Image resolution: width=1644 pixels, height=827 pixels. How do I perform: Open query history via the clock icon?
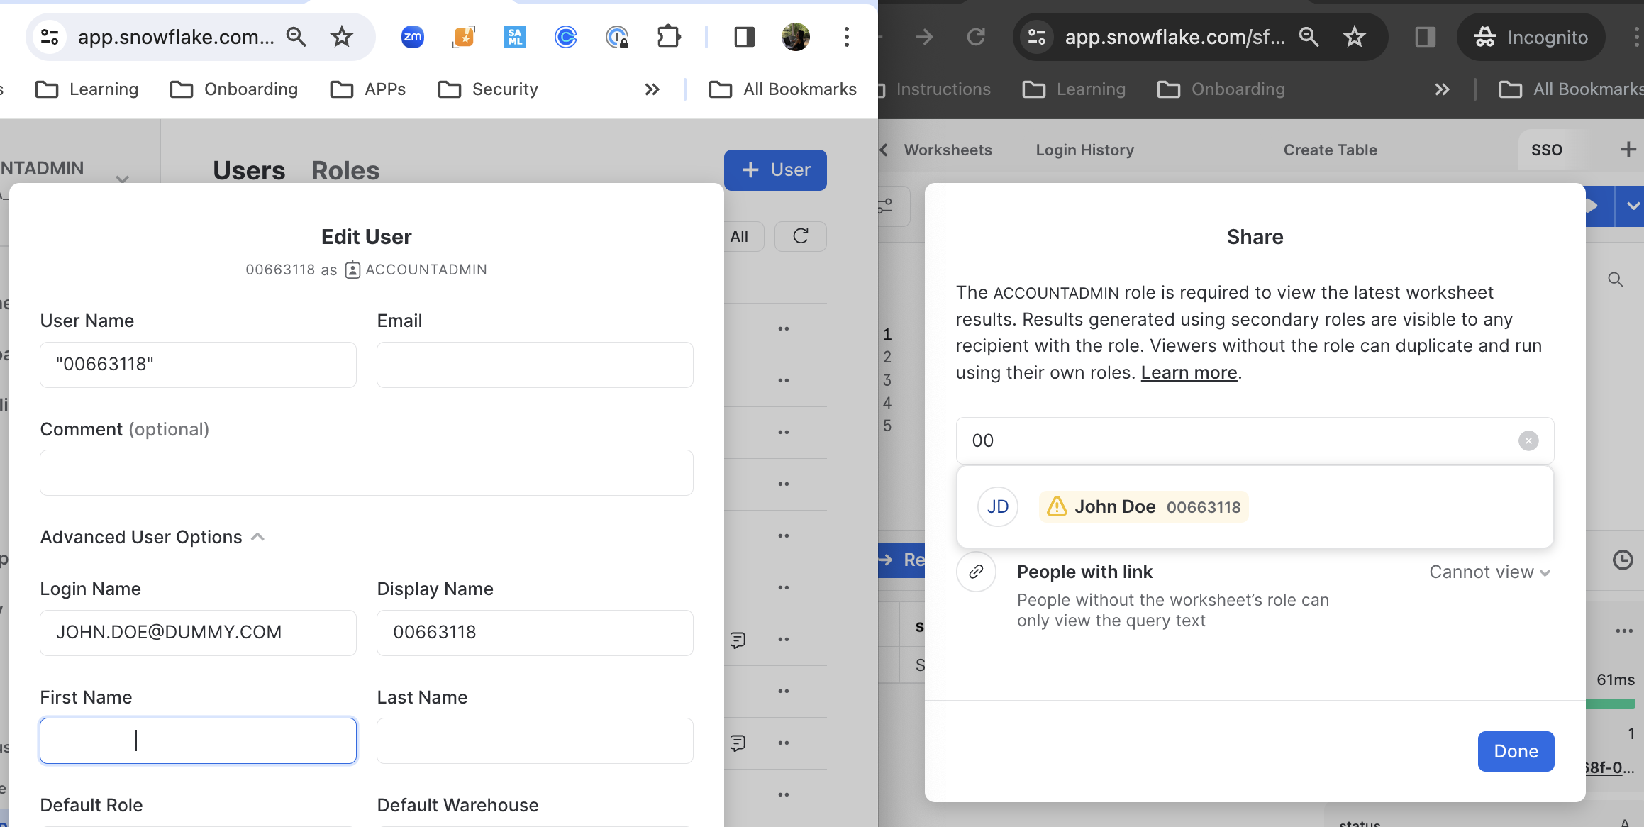tap(1622, 560)
